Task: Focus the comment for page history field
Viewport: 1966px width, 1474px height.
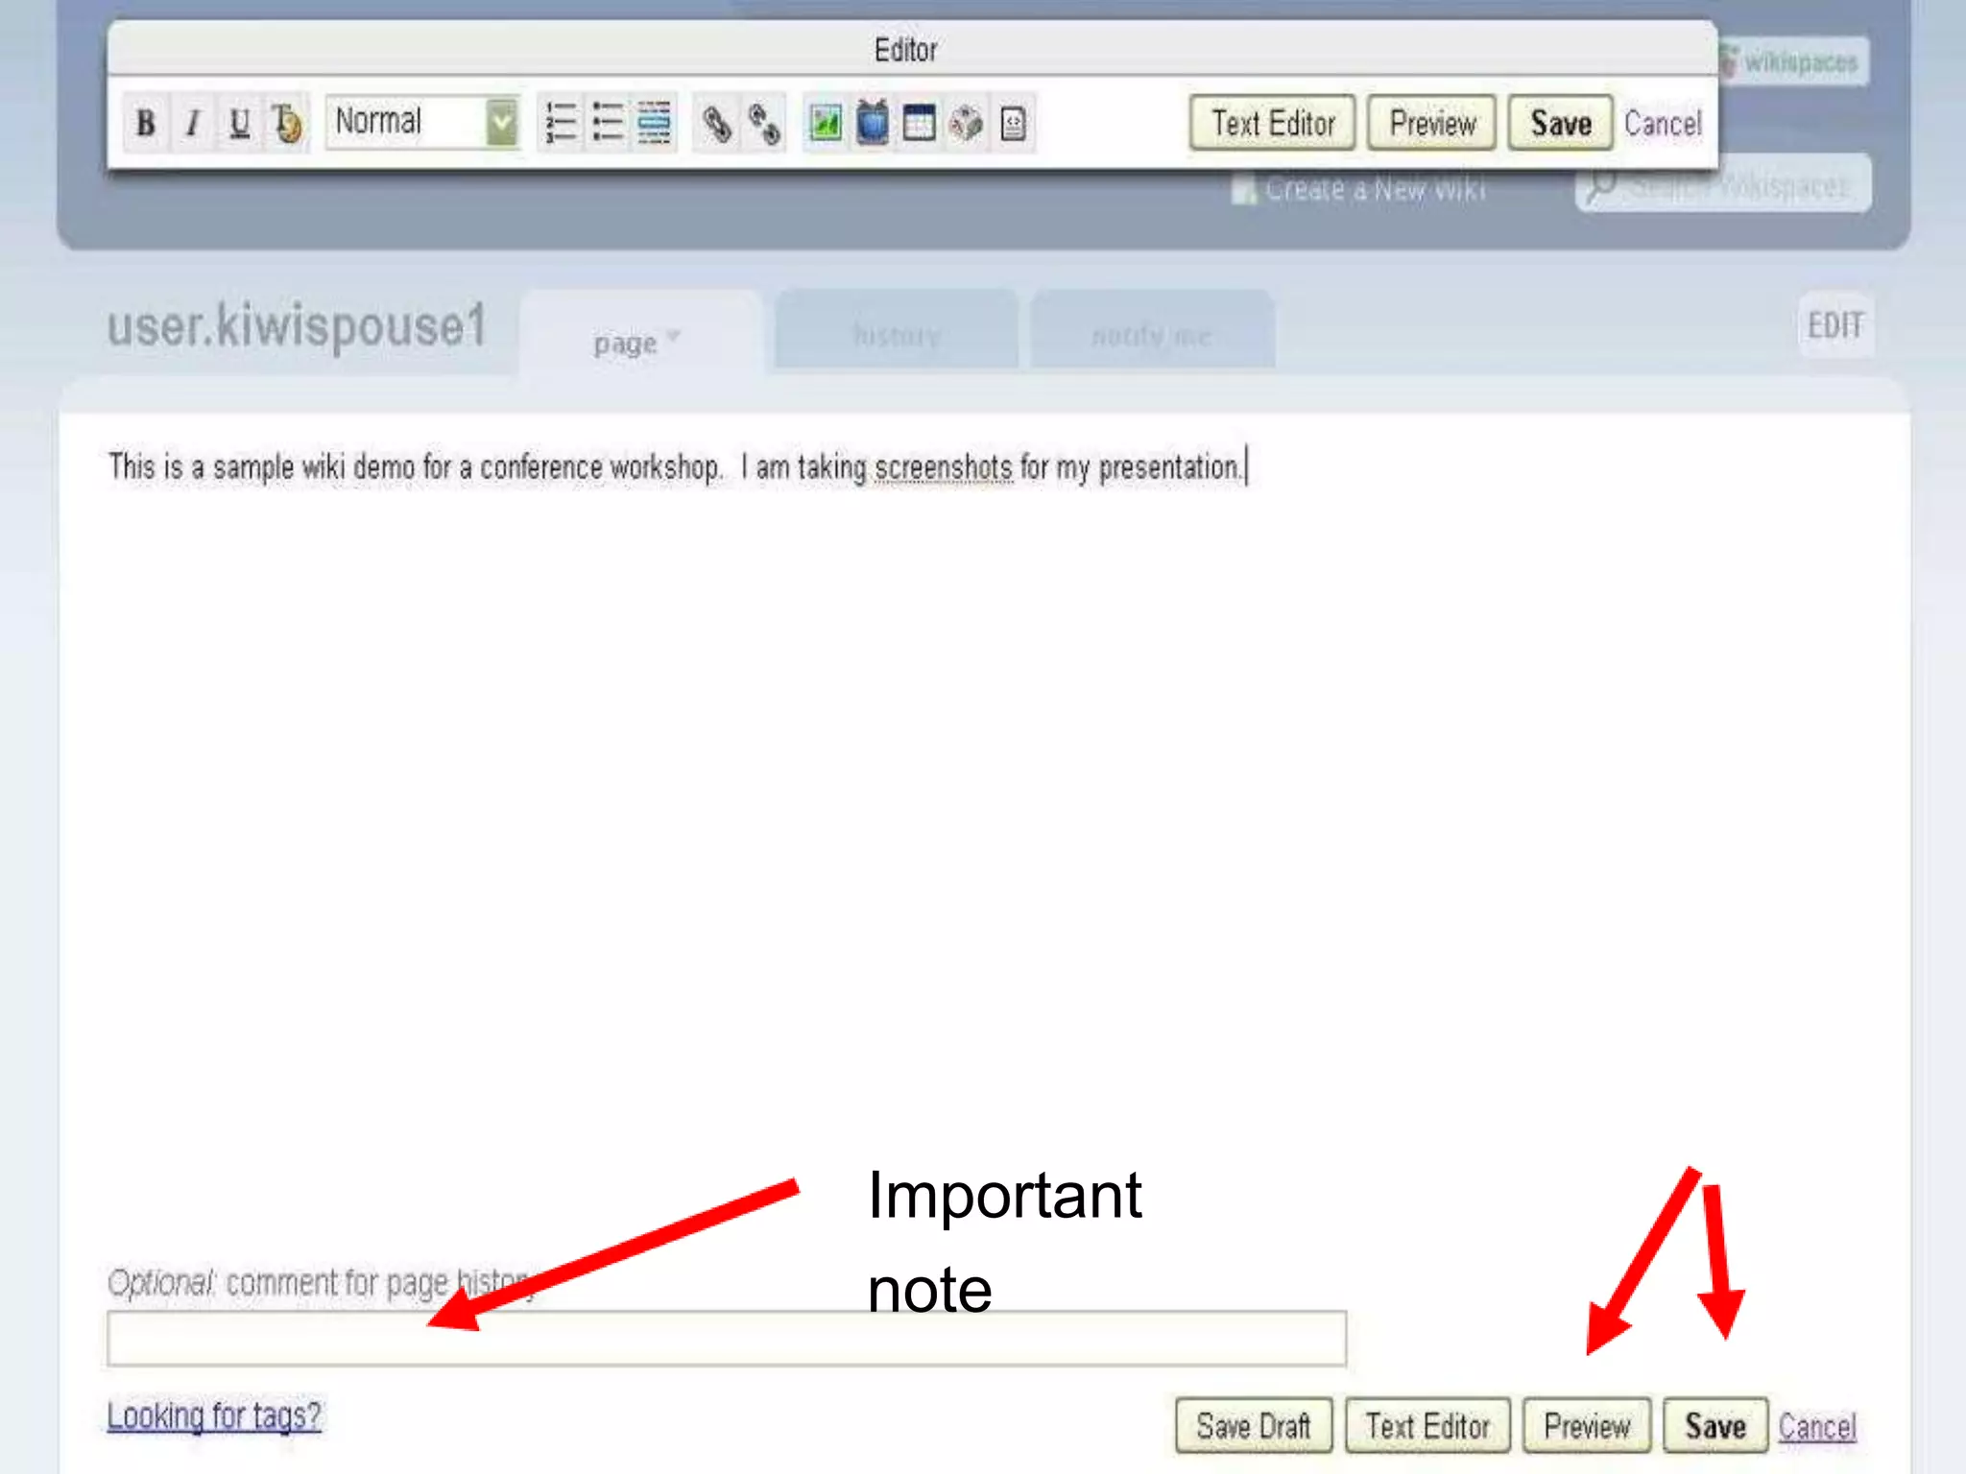Action: click(x=727, y=1338)
